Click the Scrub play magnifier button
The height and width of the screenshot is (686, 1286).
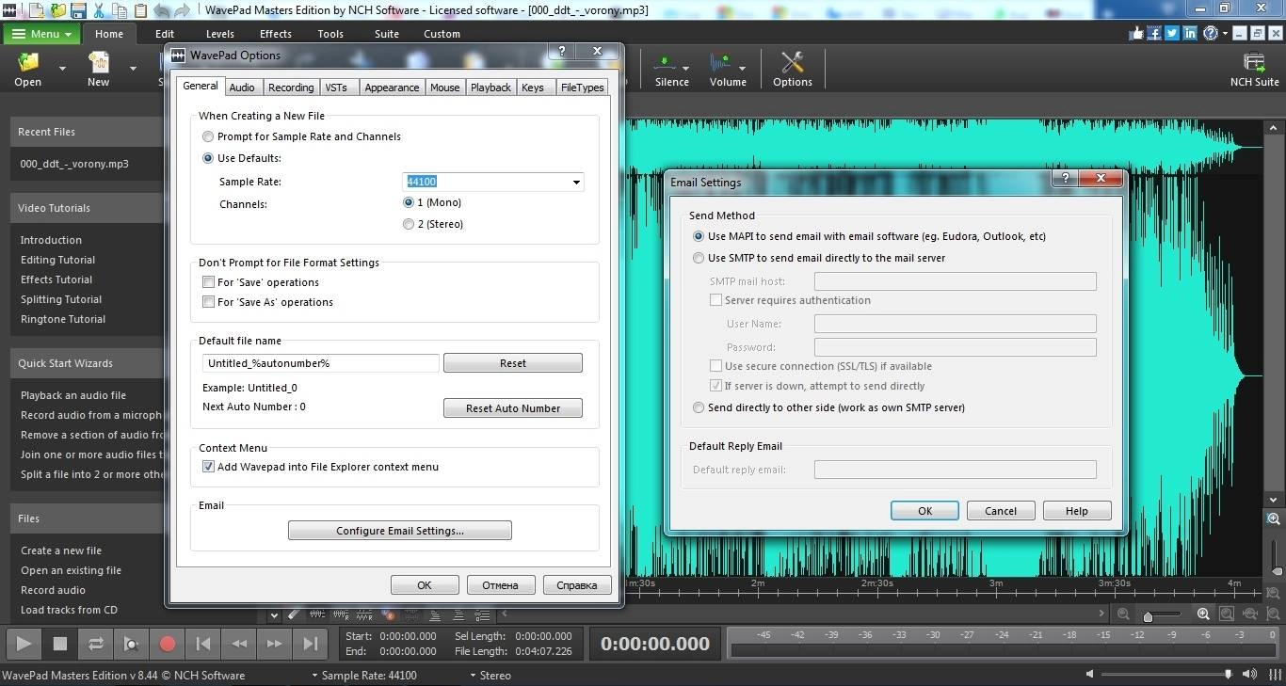[132, 644]
